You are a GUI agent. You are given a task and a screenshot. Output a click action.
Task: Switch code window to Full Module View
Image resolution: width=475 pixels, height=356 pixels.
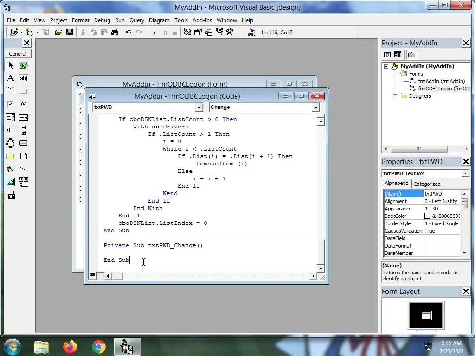[x=100, y=275]
